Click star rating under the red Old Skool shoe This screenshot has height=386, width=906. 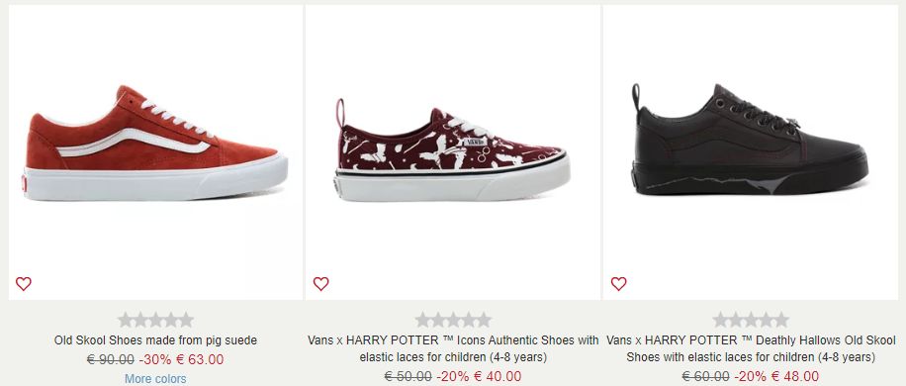click(155, 320)
